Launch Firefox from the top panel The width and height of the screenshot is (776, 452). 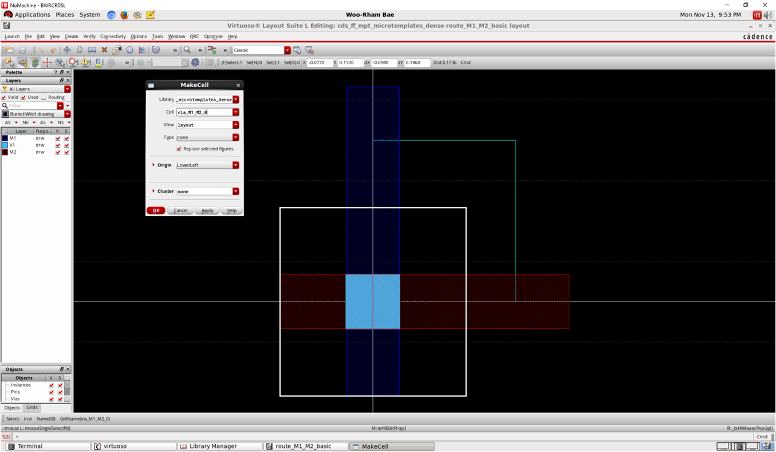124,15
